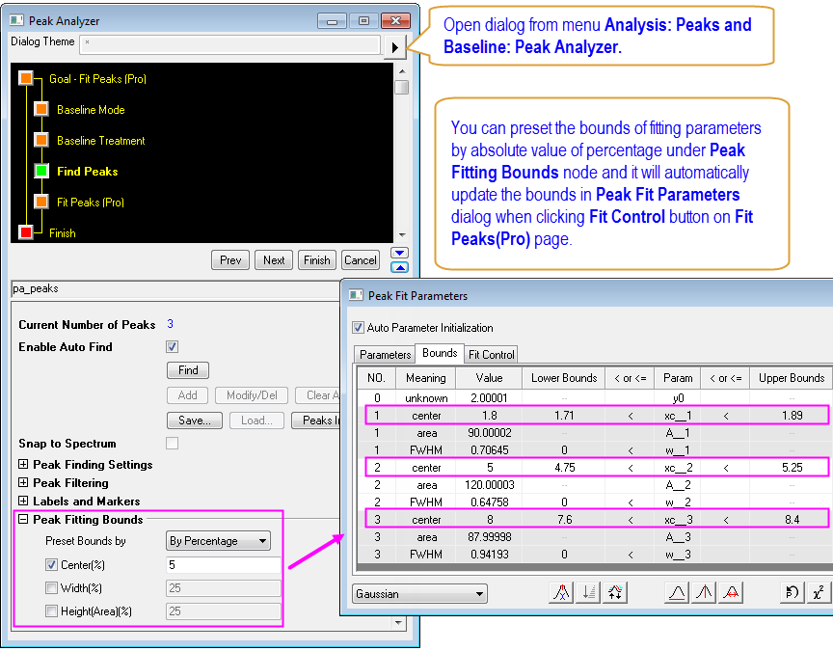Click the Save... button
This screenshot has width=833, height=651.
pyautogui.click(x=195, y=420)
